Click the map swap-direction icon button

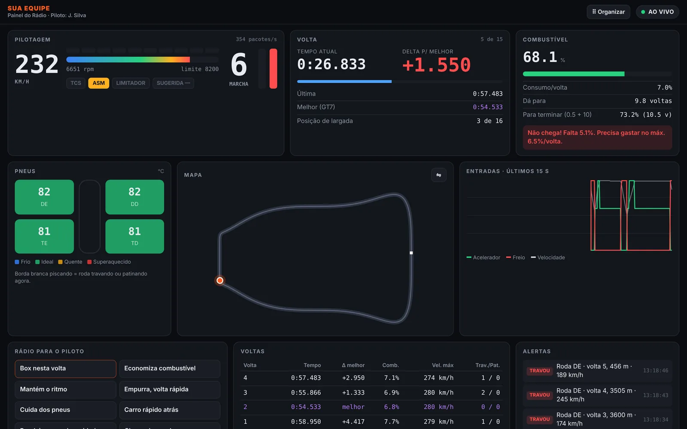(x=439, y=175)
